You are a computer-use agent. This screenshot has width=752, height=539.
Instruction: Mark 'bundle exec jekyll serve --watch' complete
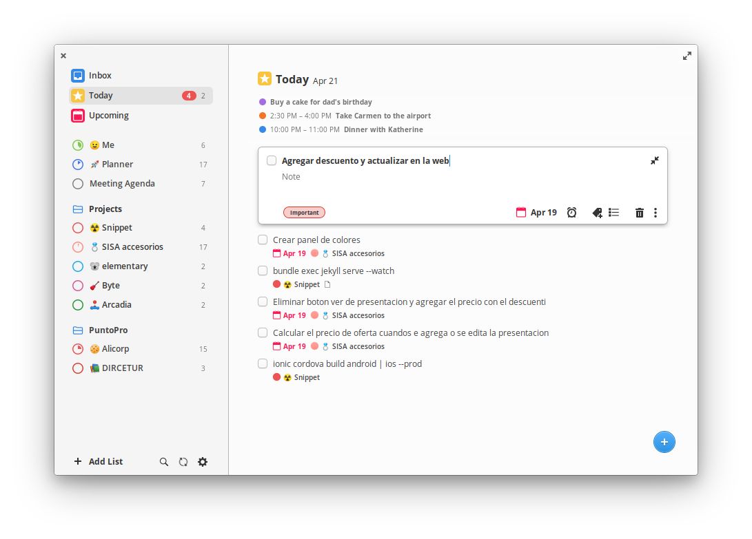(x=263, y=271)
